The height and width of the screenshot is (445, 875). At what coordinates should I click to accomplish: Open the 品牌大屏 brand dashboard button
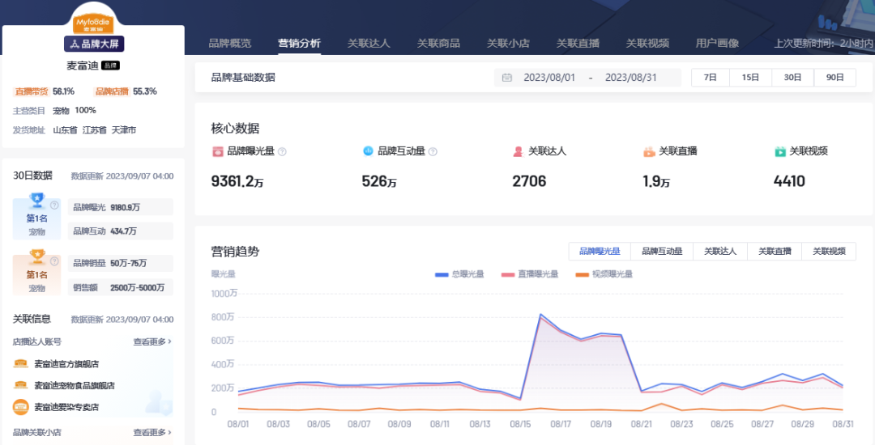point(94,44)
